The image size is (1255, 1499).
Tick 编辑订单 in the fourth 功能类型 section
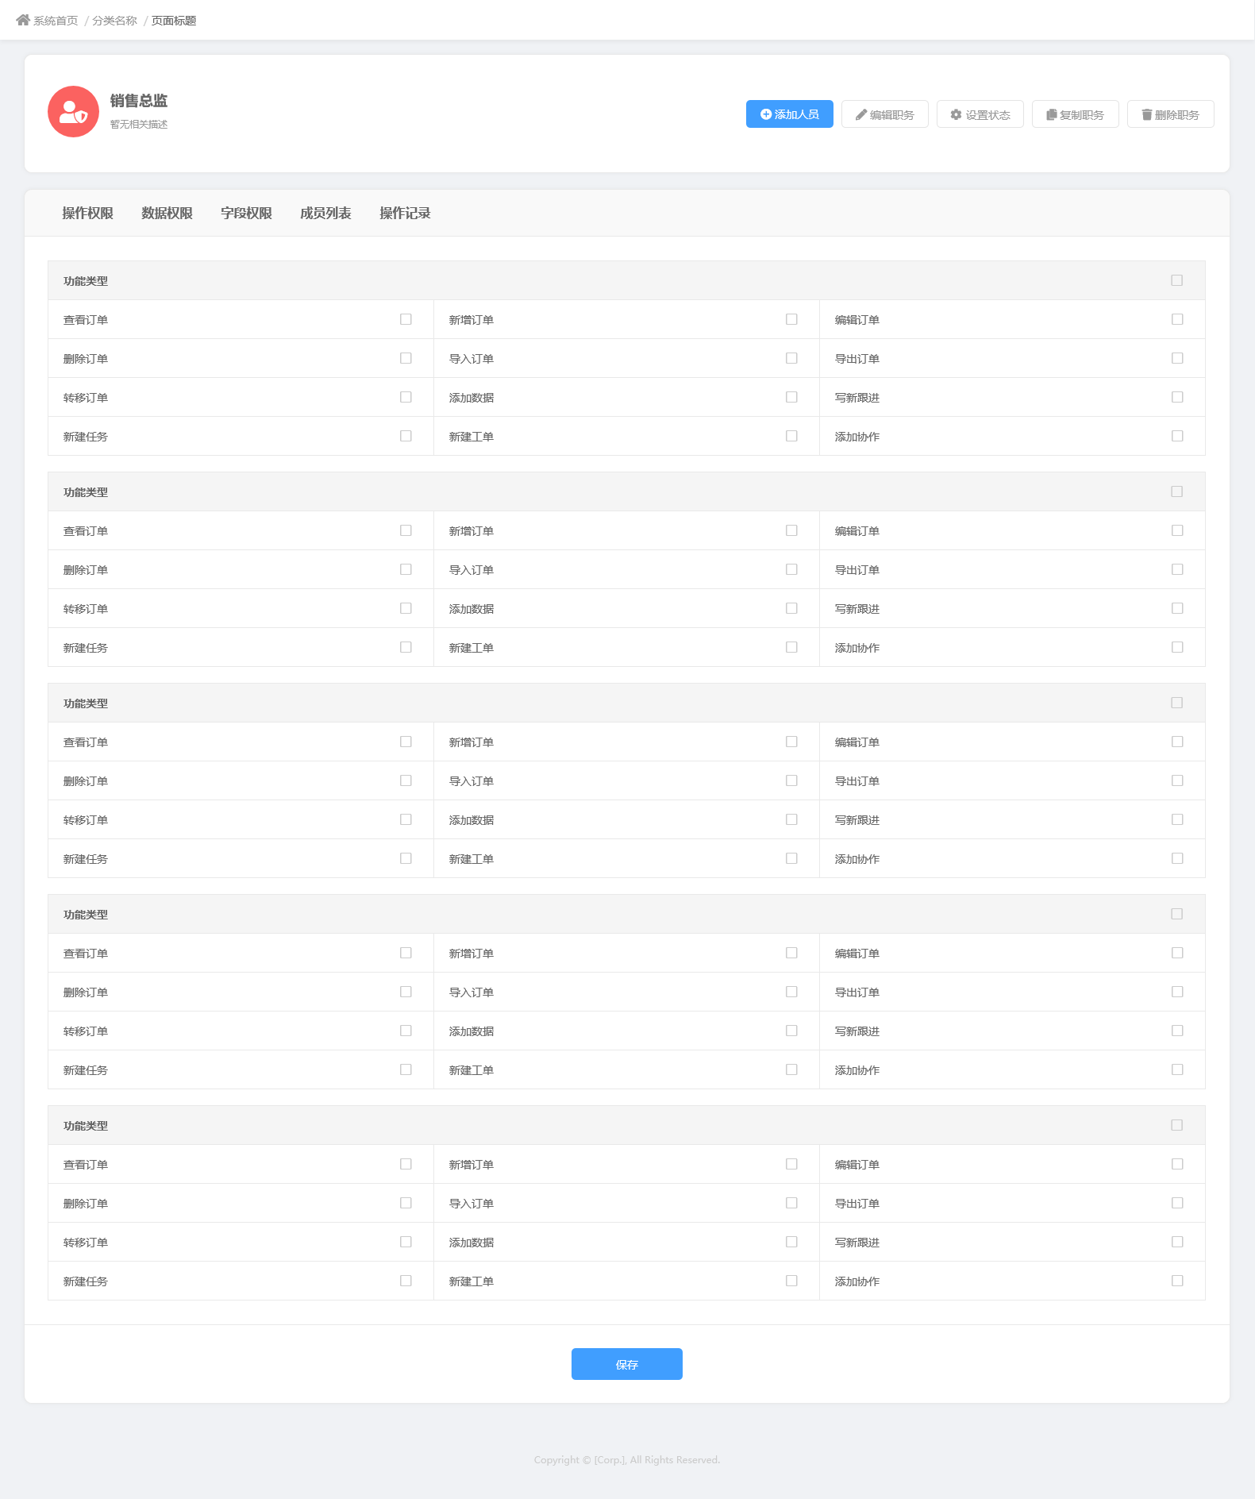pos(1177,953)
